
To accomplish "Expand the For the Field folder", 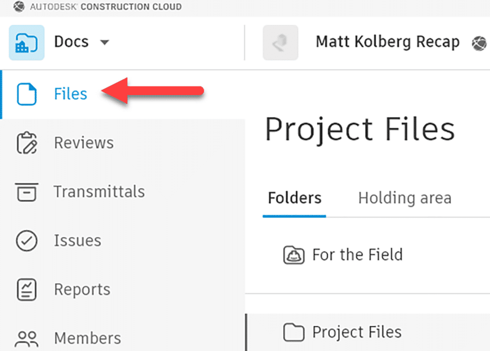I will click(x=357, y=255).
